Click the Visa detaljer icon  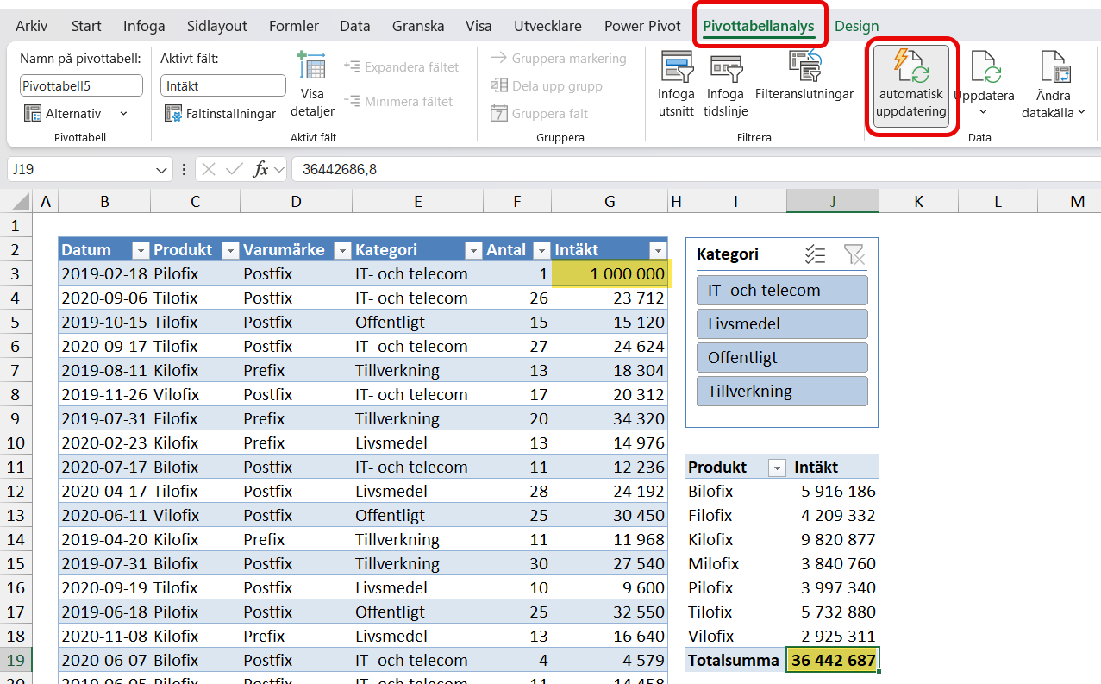311,67
